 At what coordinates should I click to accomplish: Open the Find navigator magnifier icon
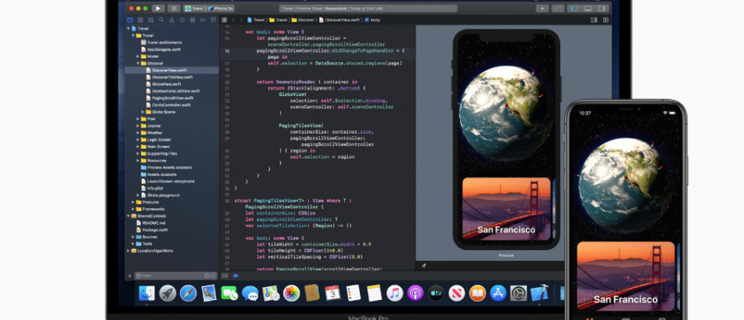pos(162,20)
